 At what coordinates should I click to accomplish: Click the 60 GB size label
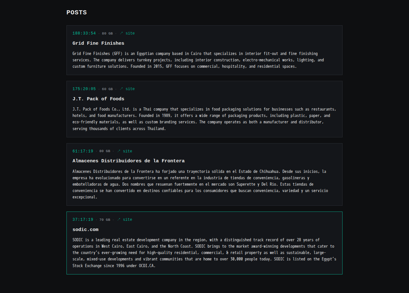pyautogui.click(x=107, y=89)
